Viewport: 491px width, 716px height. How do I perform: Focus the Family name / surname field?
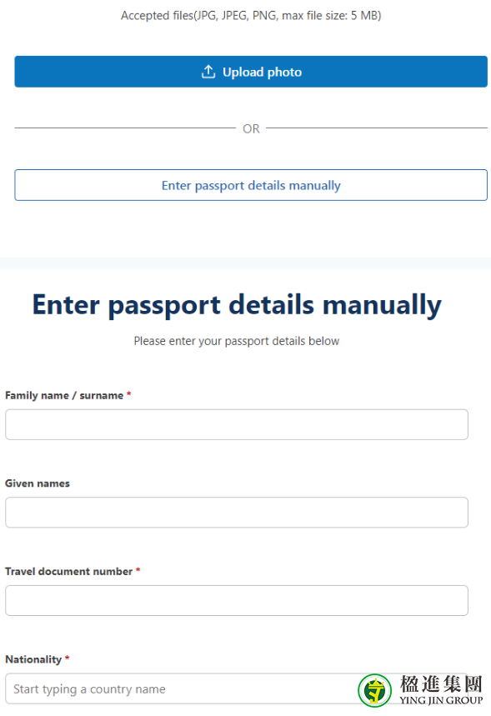237,424
